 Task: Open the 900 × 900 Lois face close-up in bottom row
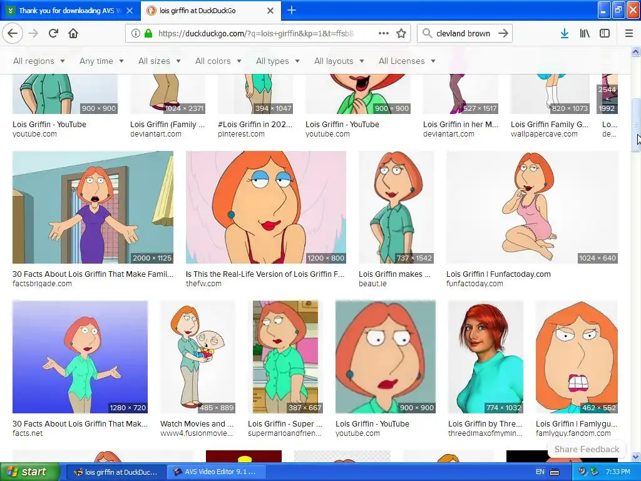click(386, 357)
